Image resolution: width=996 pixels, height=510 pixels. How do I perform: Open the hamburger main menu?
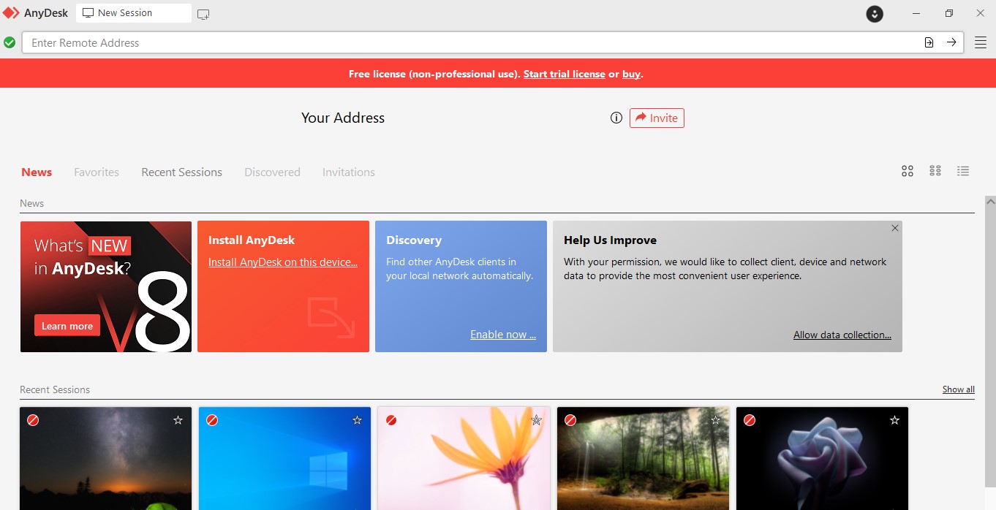[x=981, y=42]
